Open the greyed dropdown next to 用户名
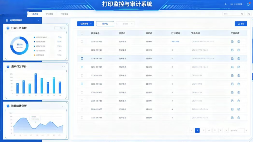Viewport: 253px width, 142px height. click(125, 24)
